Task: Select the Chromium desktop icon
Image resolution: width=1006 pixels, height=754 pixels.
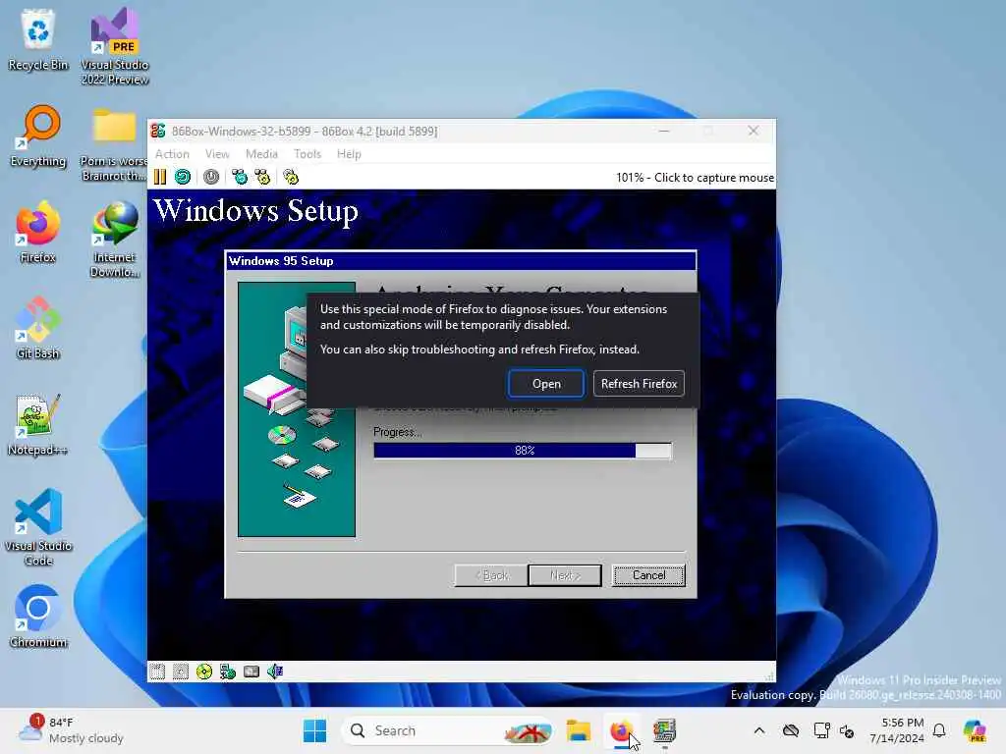Action: tap(38, 617)
